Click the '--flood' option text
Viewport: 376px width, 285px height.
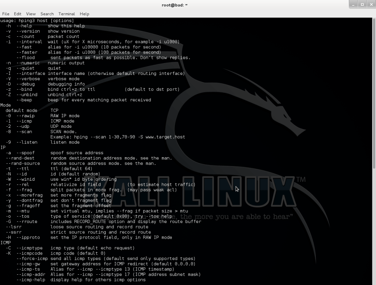[25, 58]
